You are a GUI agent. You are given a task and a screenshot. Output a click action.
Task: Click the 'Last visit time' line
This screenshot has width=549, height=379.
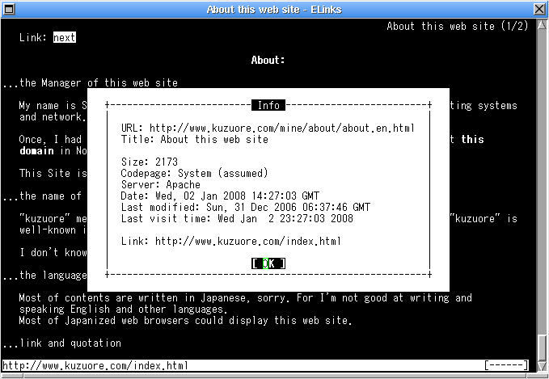[x=237, y=218]
